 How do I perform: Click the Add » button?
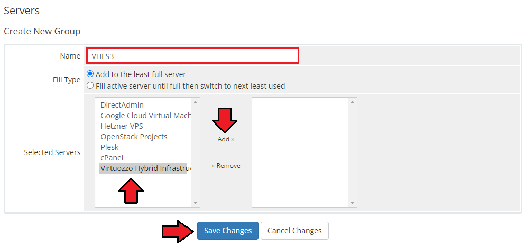[x=226, y=139]
